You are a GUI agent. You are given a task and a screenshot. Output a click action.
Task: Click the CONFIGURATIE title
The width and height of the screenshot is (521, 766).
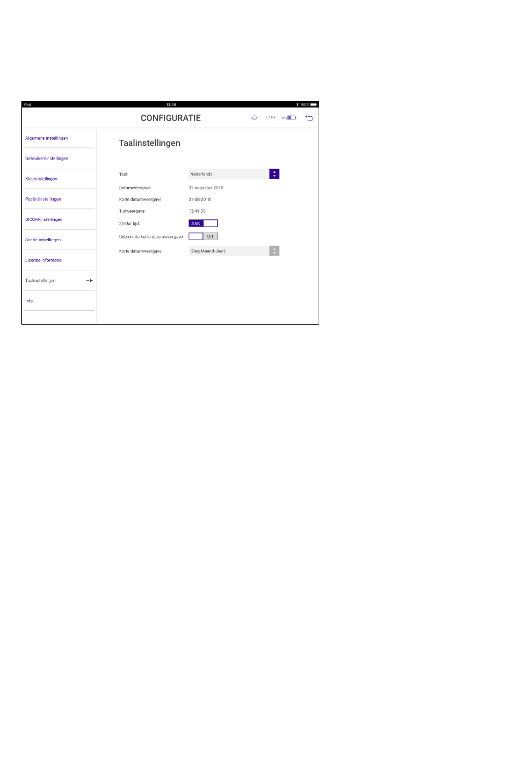[x=171, y=118]
